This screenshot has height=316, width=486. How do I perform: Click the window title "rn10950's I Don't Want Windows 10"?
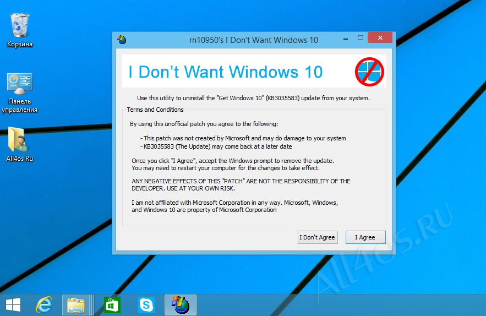pyautogui.click(x=254, y=40)
